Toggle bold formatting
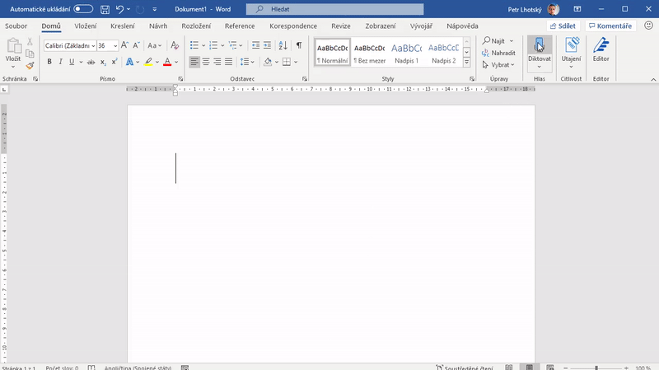 (x=49, y=62)
